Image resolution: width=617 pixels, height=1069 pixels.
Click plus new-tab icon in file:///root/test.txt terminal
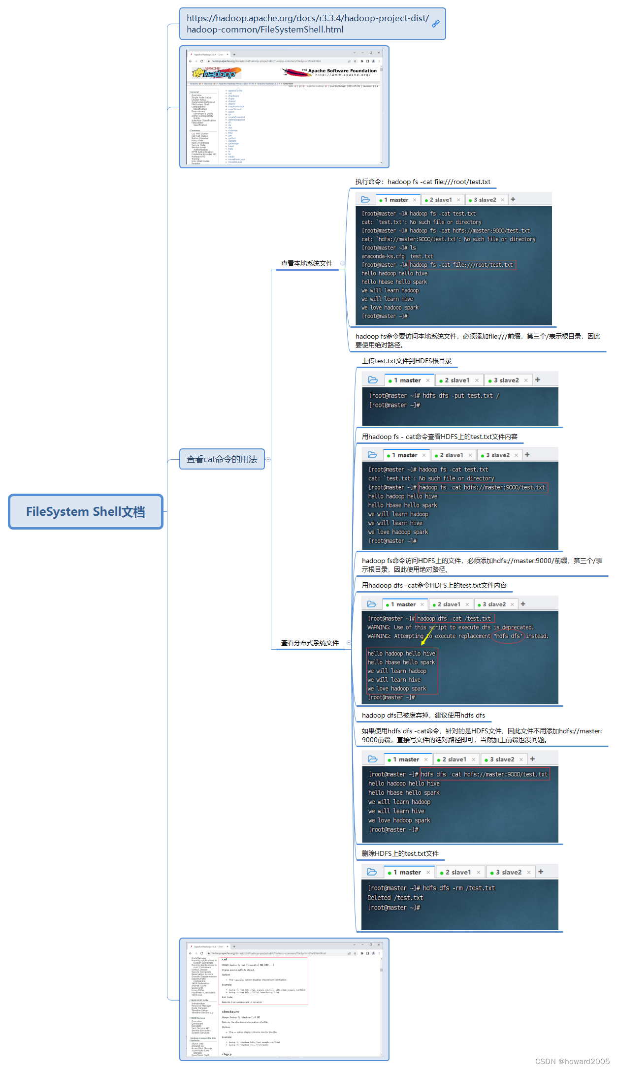(513, 199)
